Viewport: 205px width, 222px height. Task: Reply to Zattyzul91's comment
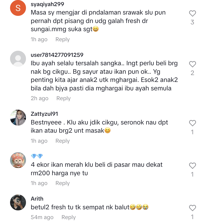pos(63,141)
